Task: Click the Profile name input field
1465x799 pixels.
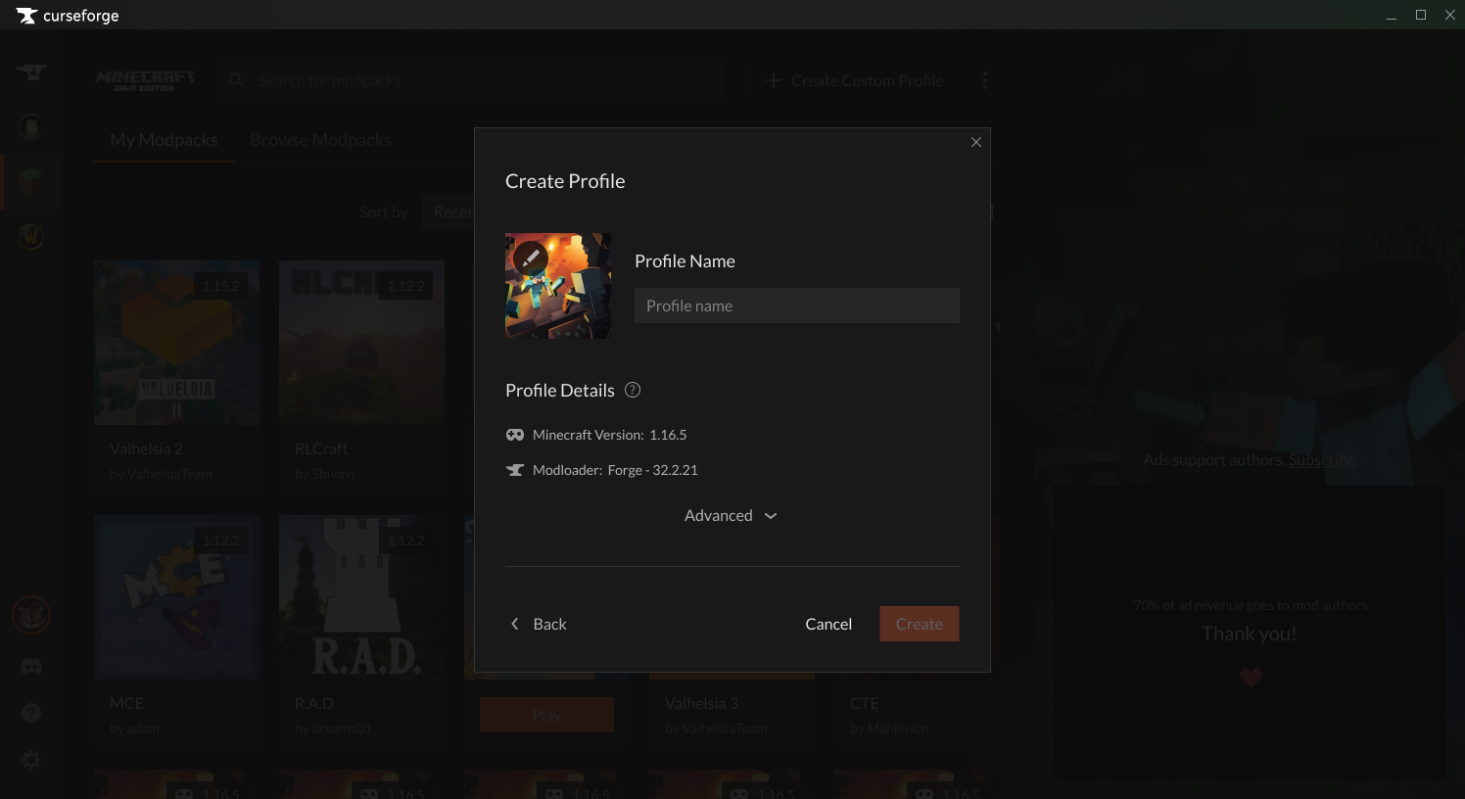Action: [x=796, y=305]
